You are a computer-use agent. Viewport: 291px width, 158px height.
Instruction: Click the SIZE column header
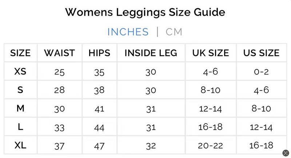[x=20, y=53]
